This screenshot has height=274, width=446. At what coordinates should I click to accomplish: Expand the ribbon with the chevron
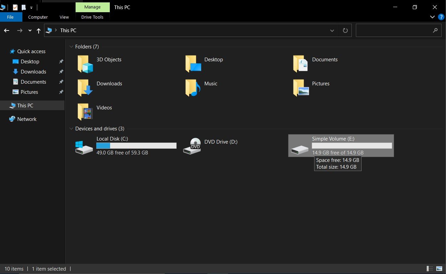pyautogui.click(x=432, y=17)
